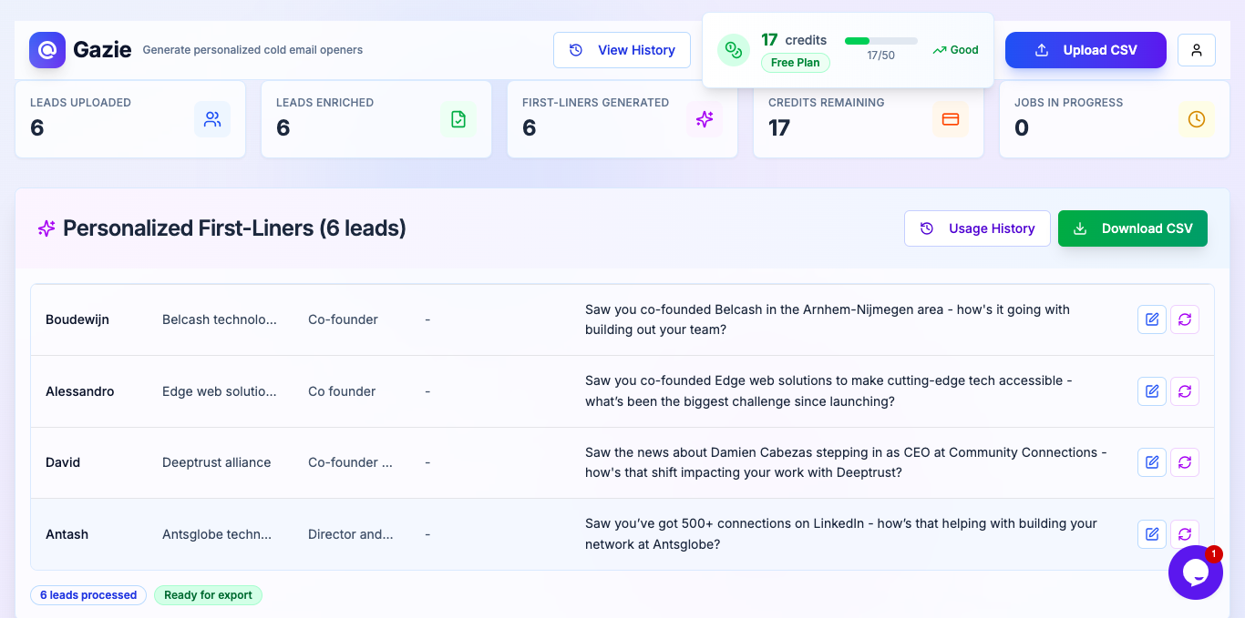
Task: Open the user profile icon button
Action: tap(1197, 50)
